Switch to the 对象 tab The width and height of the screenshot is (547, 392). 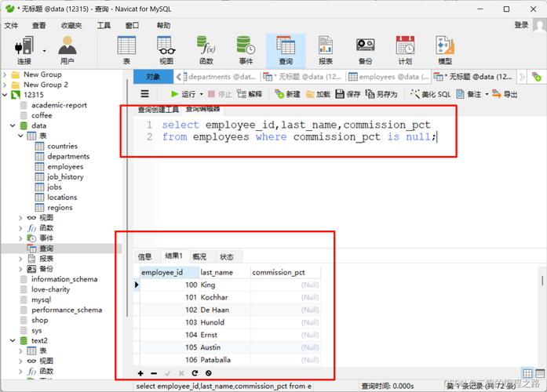click(x=153, y=77)
